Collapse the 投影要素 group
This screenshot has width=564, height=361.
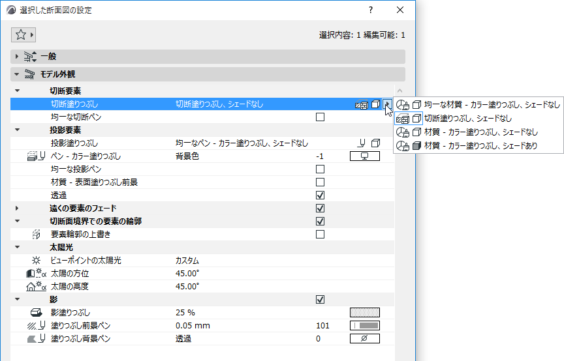[17, 130]
